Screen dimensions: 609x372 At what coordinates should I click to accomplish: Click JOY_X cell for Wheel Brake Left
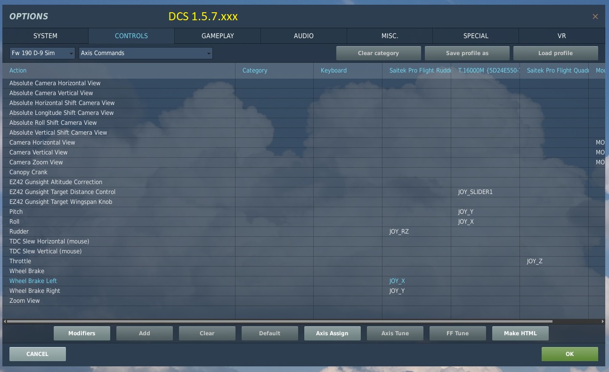[x=416, y=281]
